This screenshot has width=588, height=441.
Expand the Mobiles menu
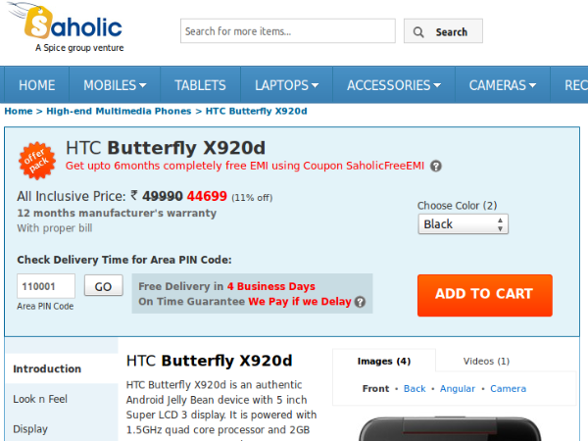coord(115,85)
